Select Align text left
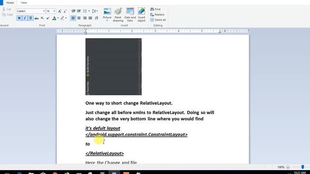Image resolution: width=310 pixels, height=174 pixels. 73,18
